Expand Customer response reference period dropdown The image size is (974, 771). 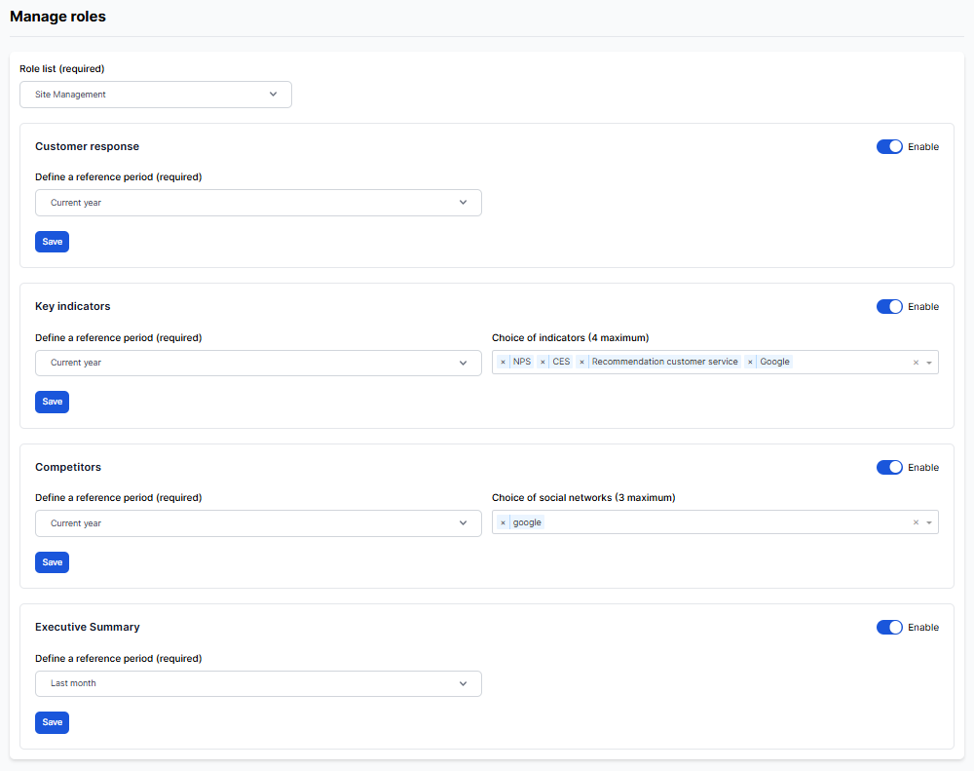258,203
